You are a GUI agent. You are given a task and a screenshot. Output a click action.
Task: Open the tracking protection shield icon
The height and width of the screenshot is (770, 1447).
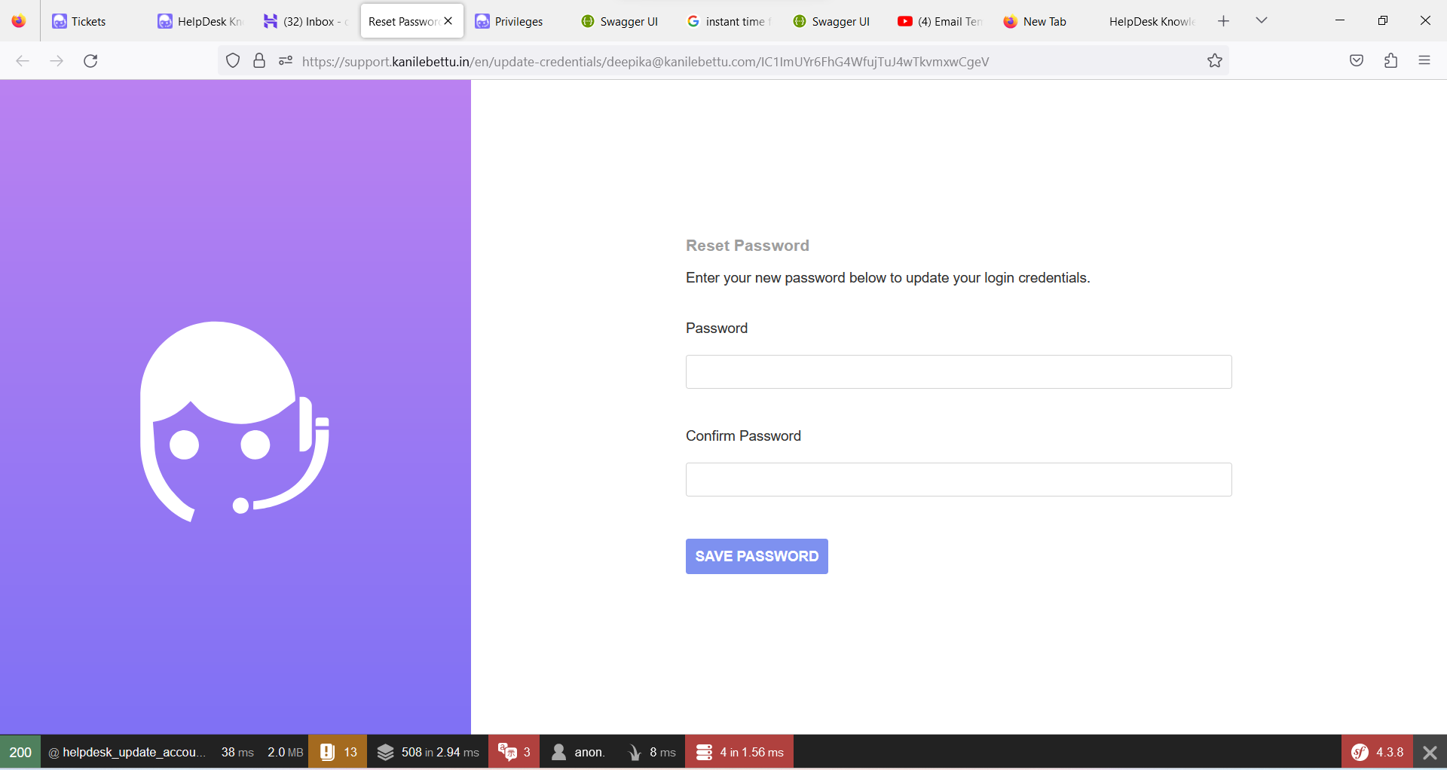click(x=233, y=61)
